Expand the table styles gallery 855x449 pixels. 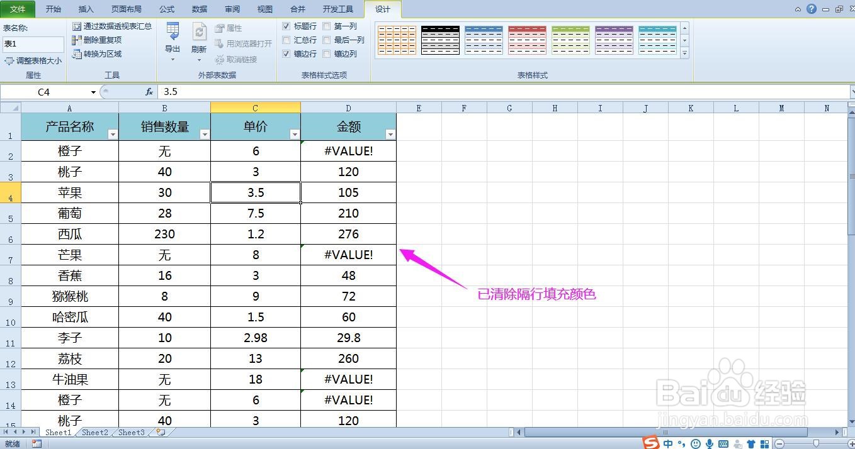684,53
